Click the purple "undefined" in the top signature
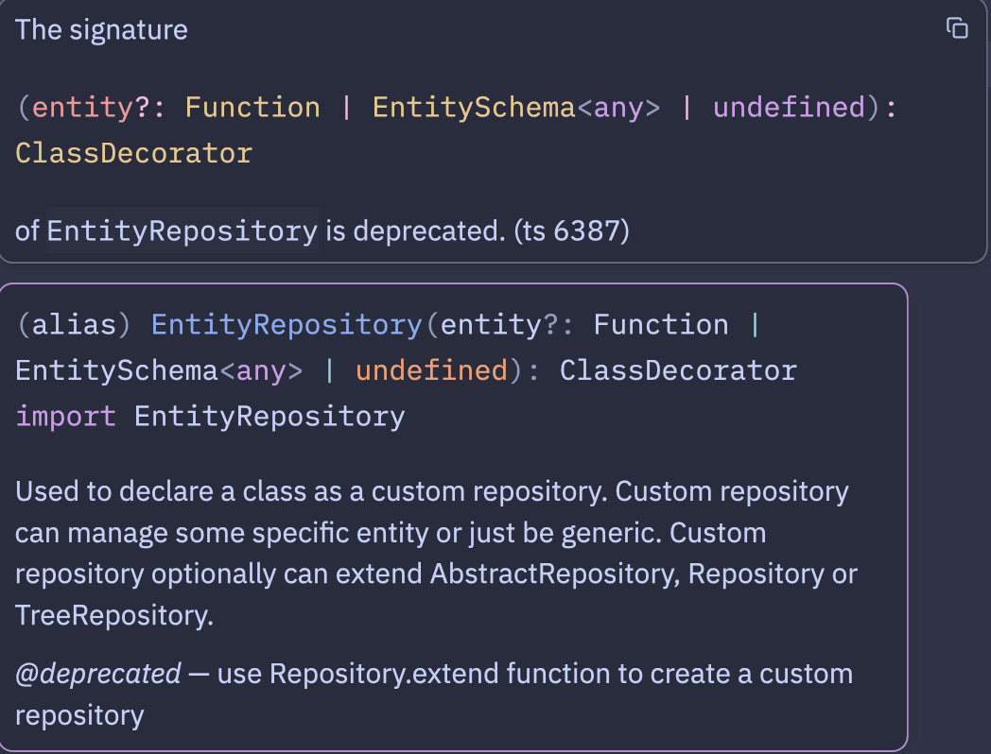Screen dimensions: 991x754 789,108
